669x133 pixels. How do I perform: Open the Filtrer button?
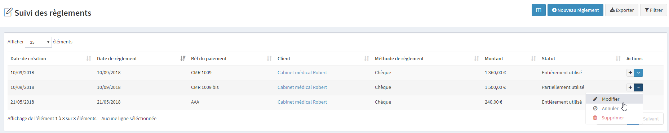[654, 10]
